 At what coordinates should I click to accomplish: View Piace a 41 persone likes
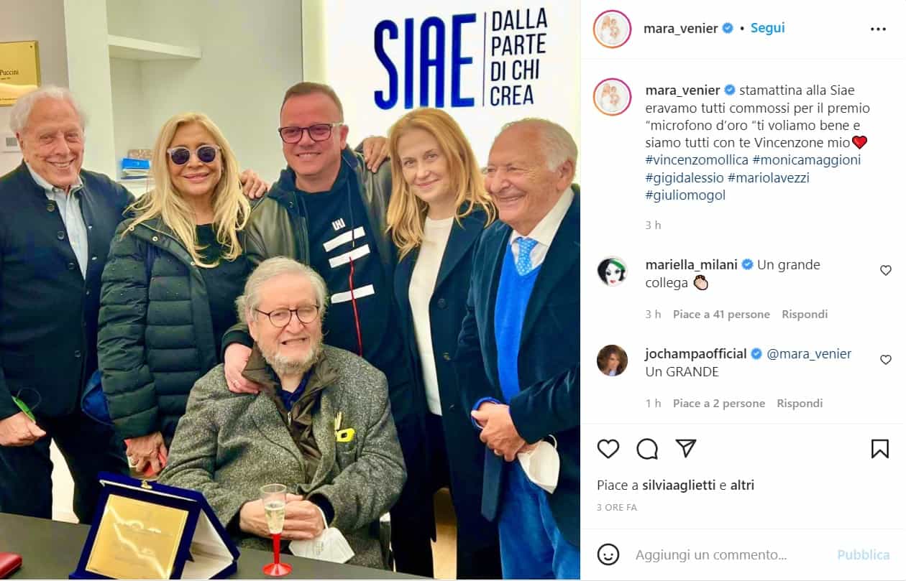tap(721, 315)
